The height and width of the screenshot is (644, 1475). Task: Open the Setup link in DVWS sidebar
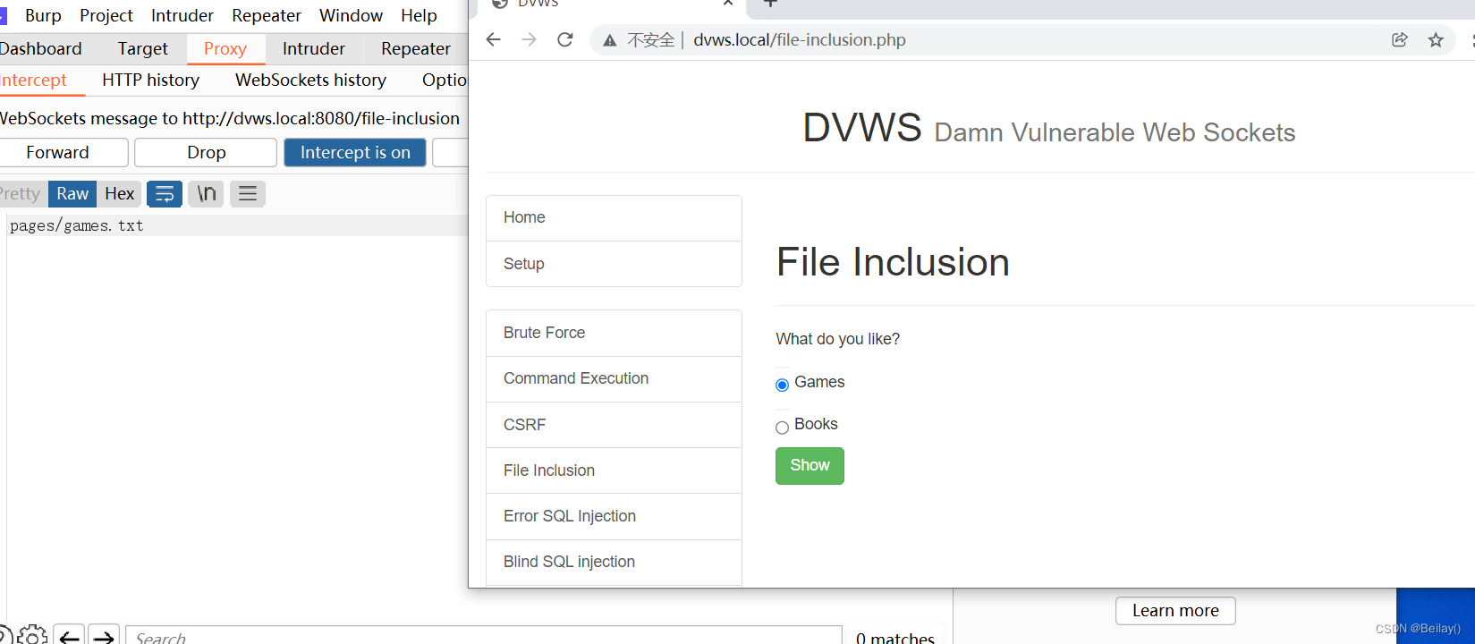(x=614, y=264)
